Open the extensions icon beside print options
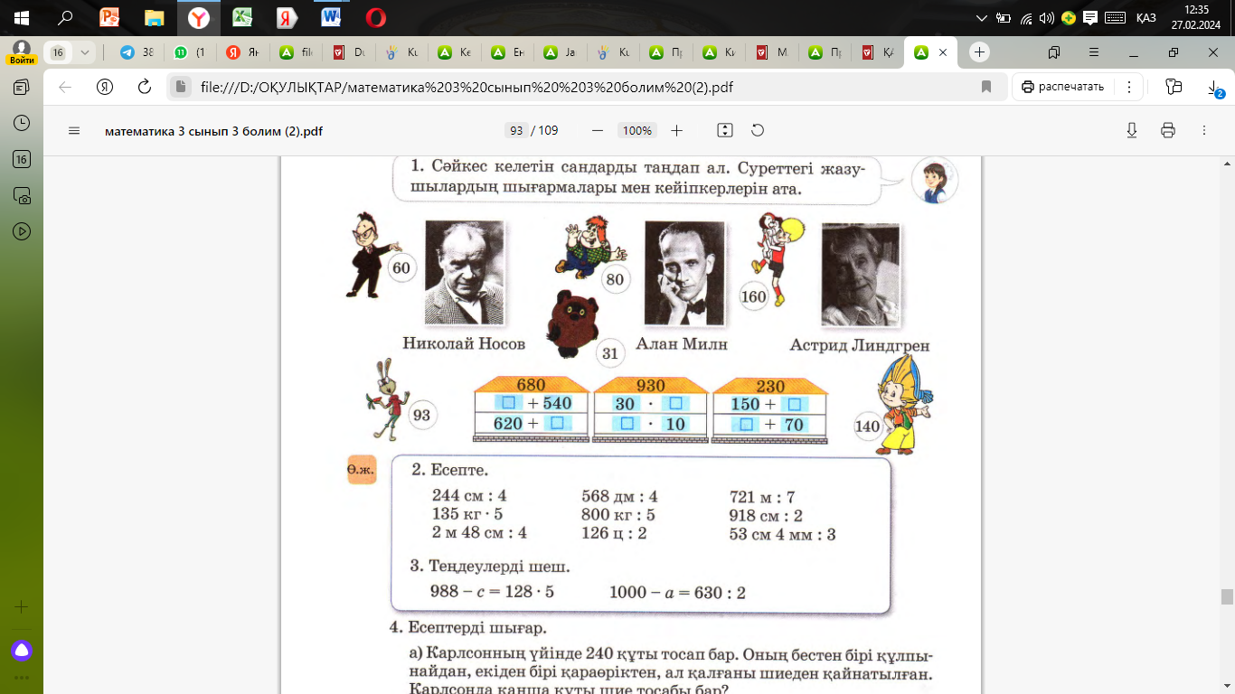Screen dimensions: 1235x694 (1174, 87)
